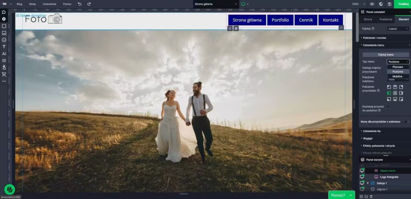Select the menu element tool in sidebar
The width and height of the screenshot is (411, 199).
4,61
